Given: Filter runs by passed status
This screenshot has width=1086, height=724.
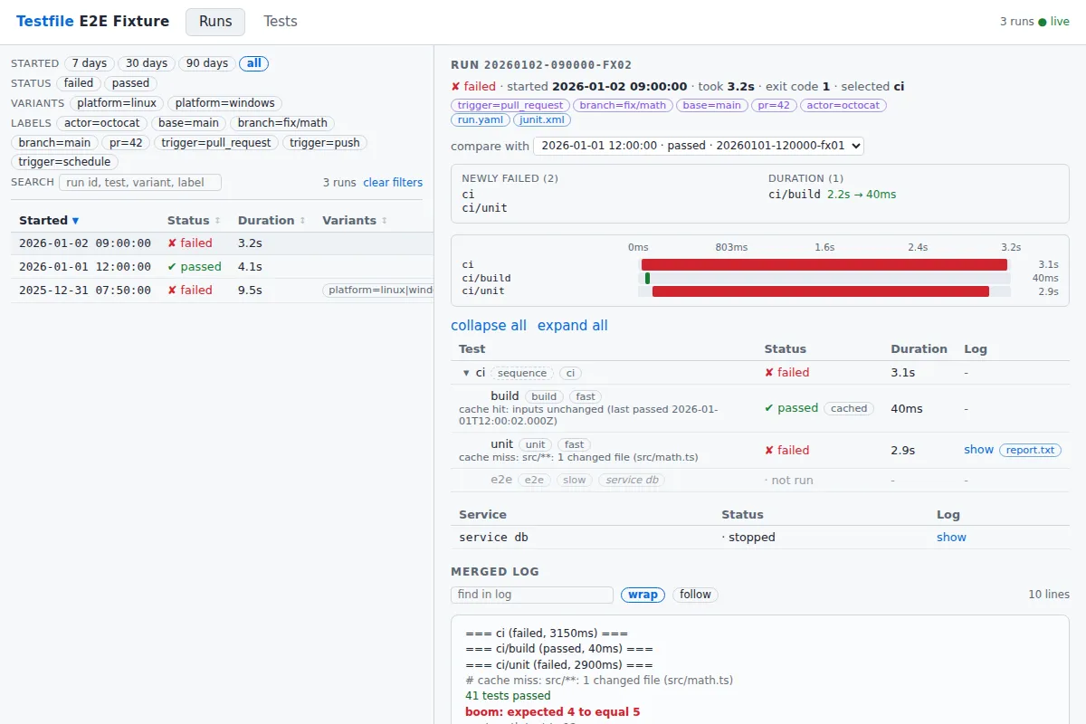Looking at the screenshot, I should pos(130,83).
